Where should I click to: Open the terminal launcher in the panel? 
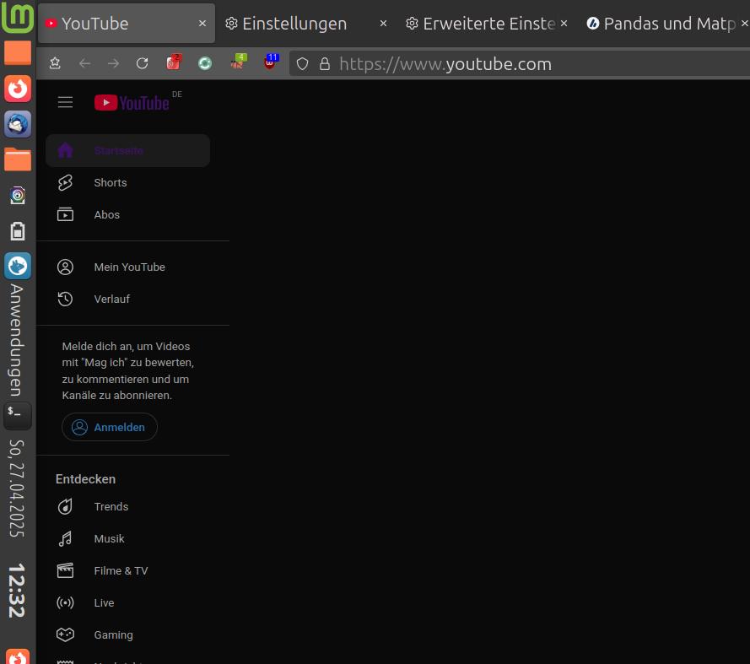tap(18, 416)
